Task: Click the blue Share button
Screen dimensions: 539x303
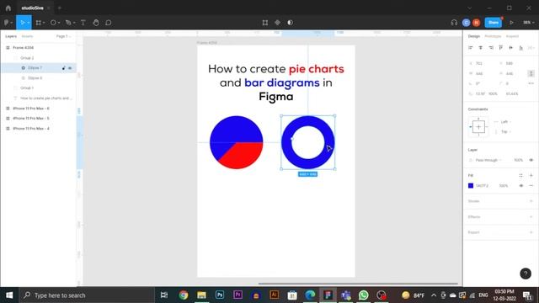Action: 494,23
